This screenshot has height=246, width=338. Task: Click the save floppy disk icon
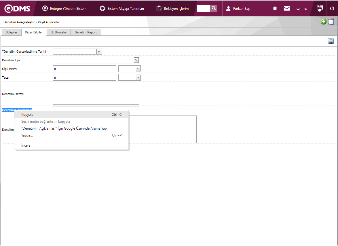pos(331,41)
